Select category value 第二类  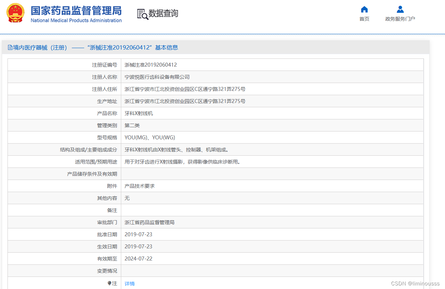[x=132, y=125]
